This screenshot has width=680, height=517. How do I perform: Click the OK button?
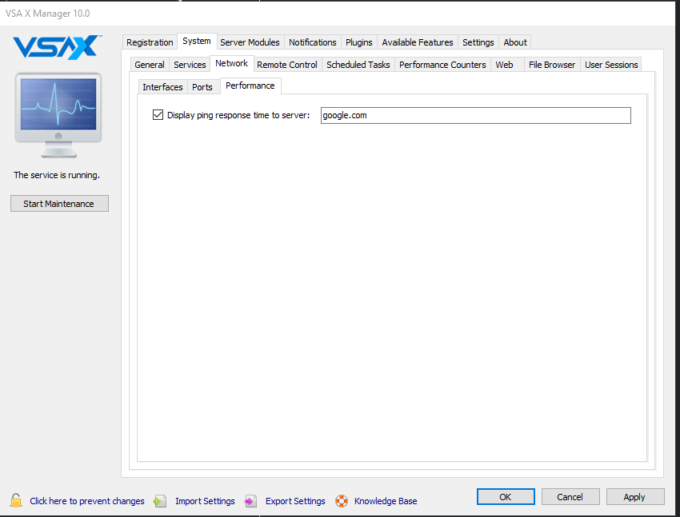[x=506, y=497]
